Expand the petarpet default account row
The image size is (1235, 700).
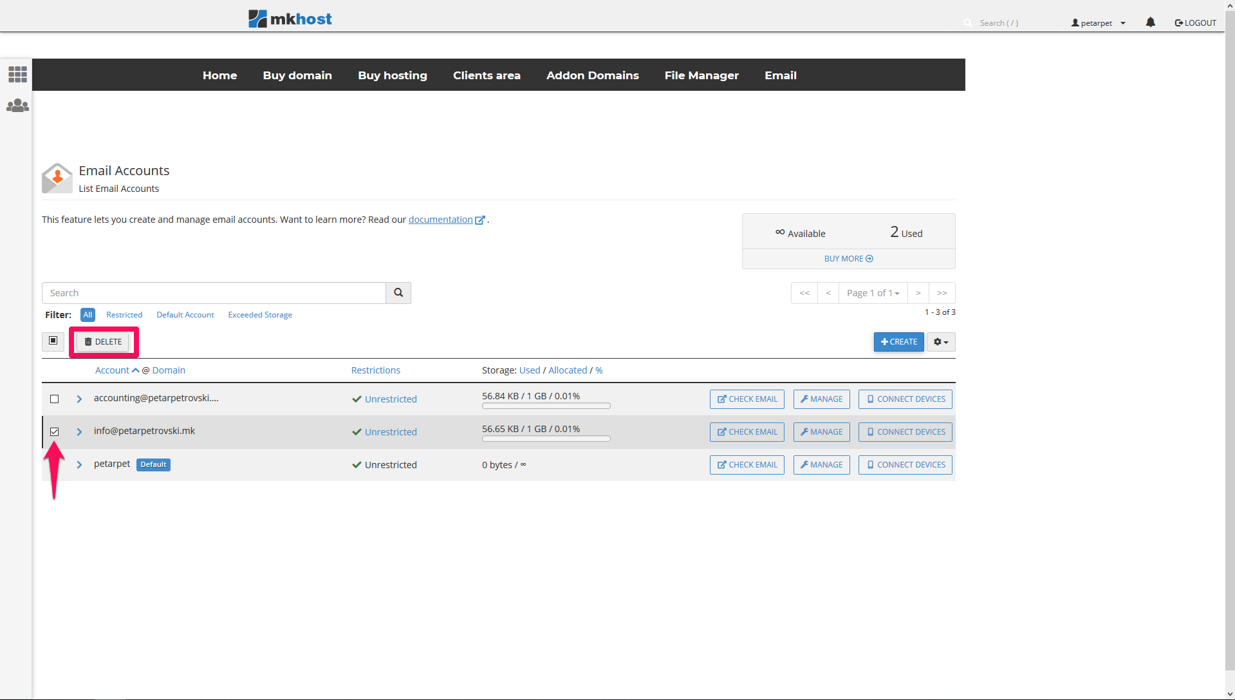tap(79, 465)
